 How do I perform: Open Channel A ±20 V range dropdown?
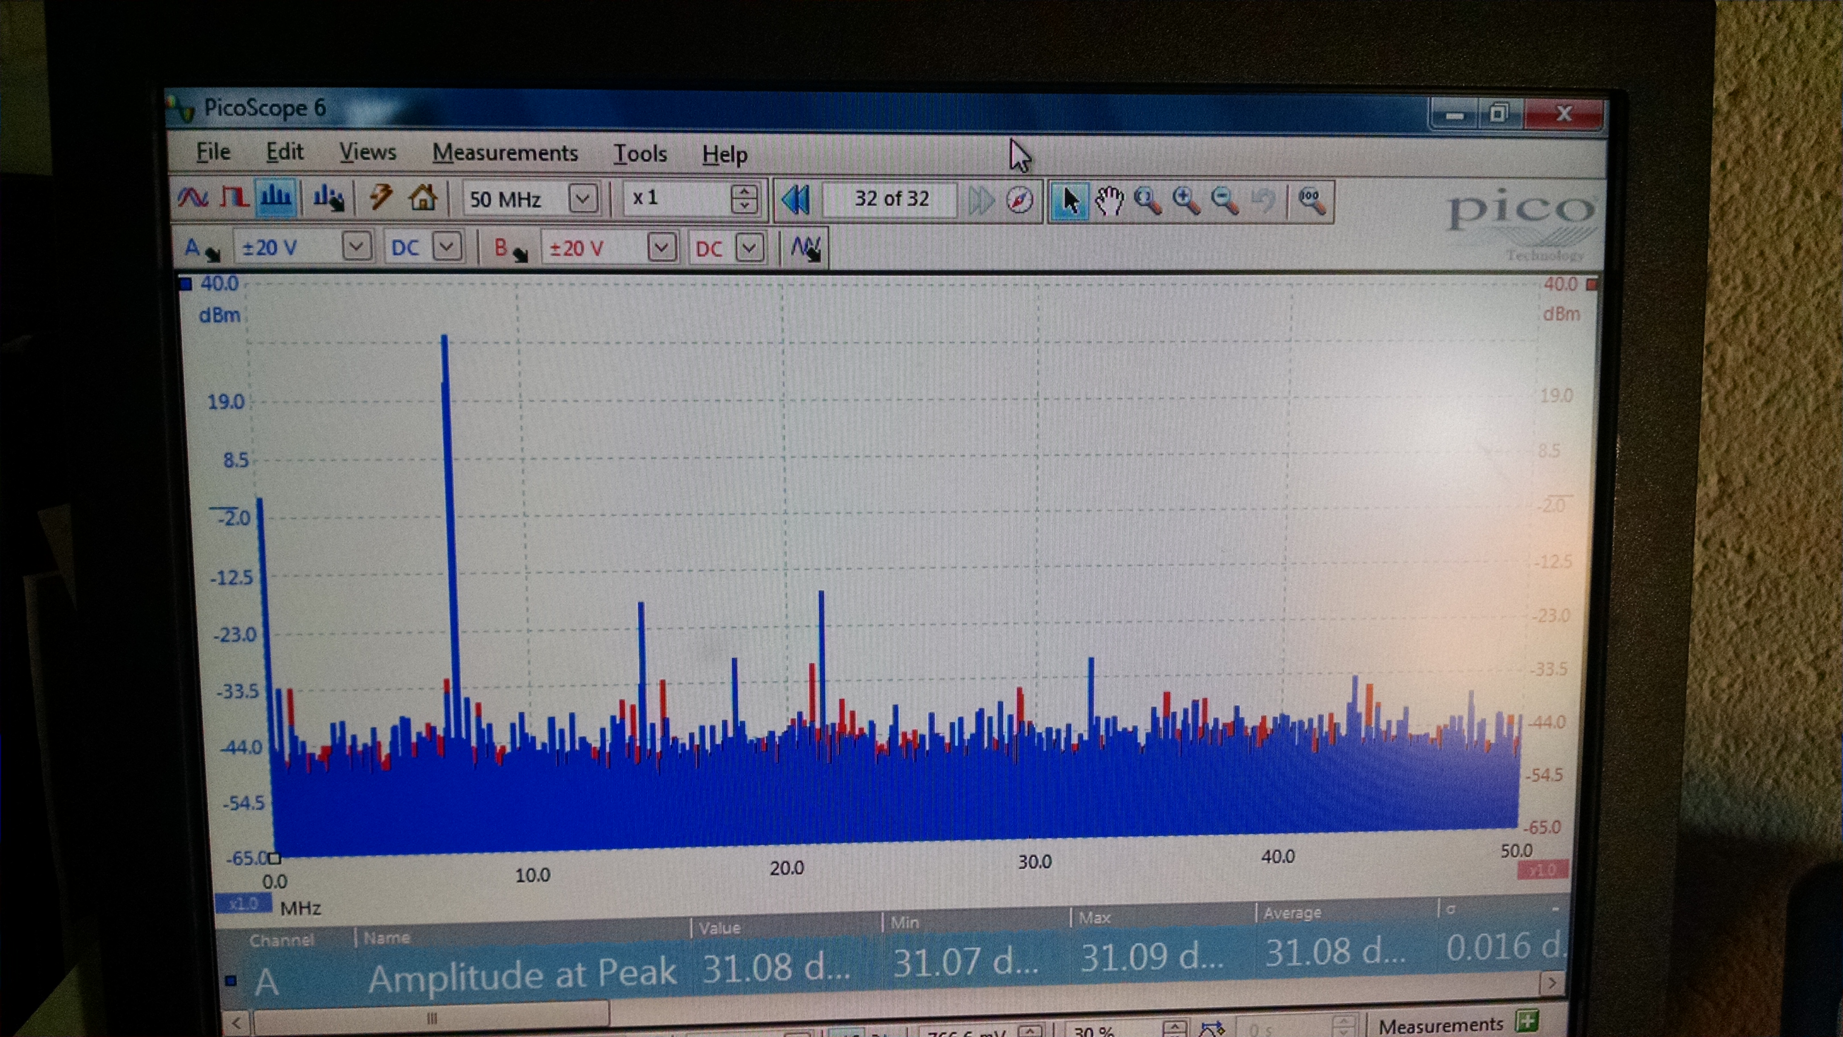pos(356,247)
